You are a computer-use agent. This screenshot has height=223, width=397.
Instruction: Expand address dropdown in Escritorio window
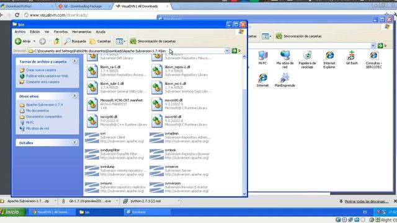(373, 45)
